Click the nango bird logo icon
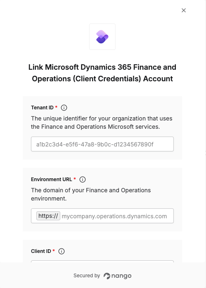Viewport: 206px width, 288px height. pyautogui.click(x=107, y=276)
